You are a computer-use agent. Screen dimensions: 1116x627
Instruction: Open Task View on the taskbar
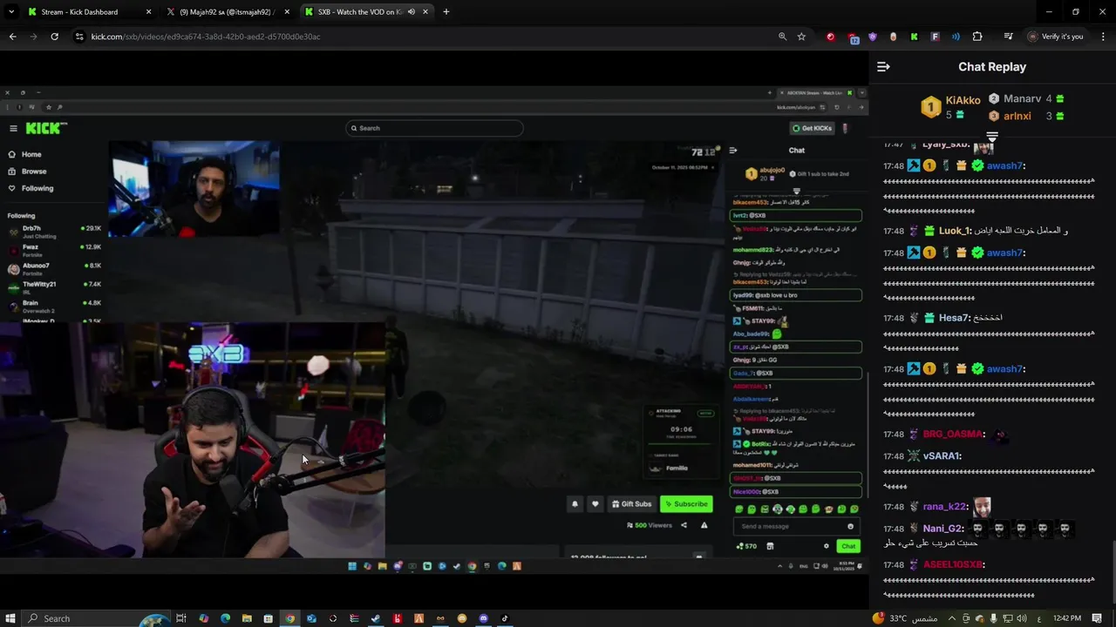coord(181,618)
